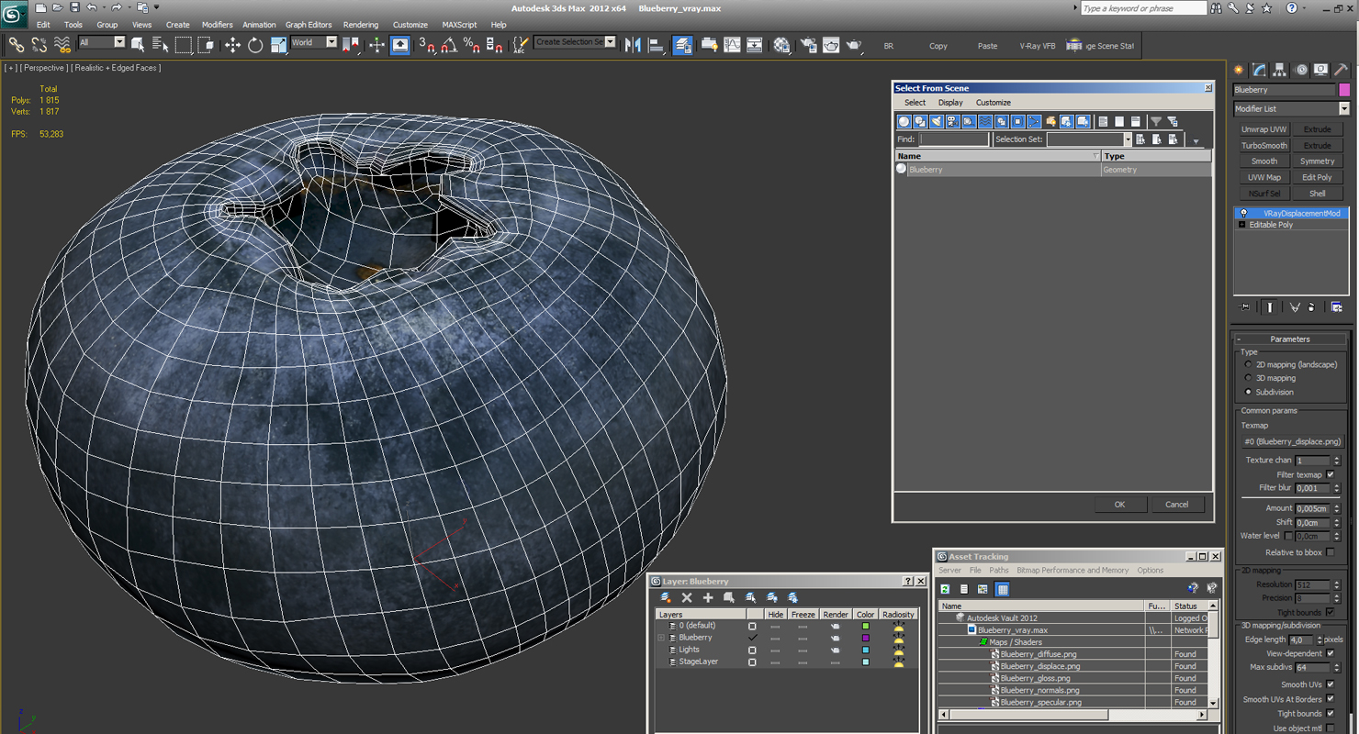Viewport: 1359px width, 734px height.
Task: Click Lights layer cyan color swatch
Action: [865, 650]
